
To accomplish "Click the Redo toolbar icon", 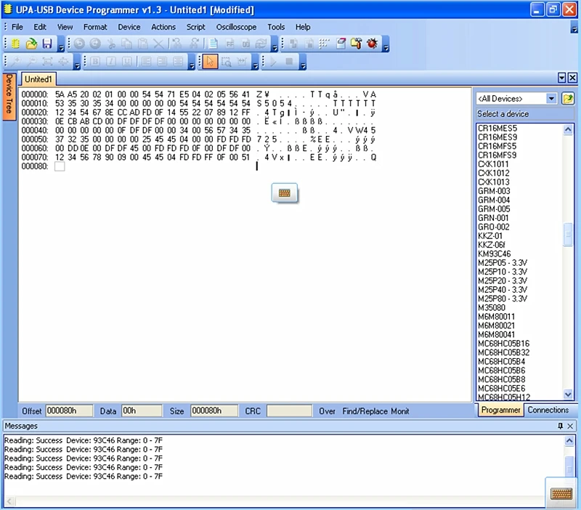I will click(x=95, y=44).
